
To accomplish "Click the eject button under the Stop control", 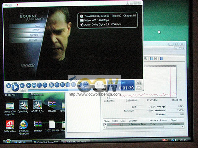I will pyautogui.click(x=8, y=91).
